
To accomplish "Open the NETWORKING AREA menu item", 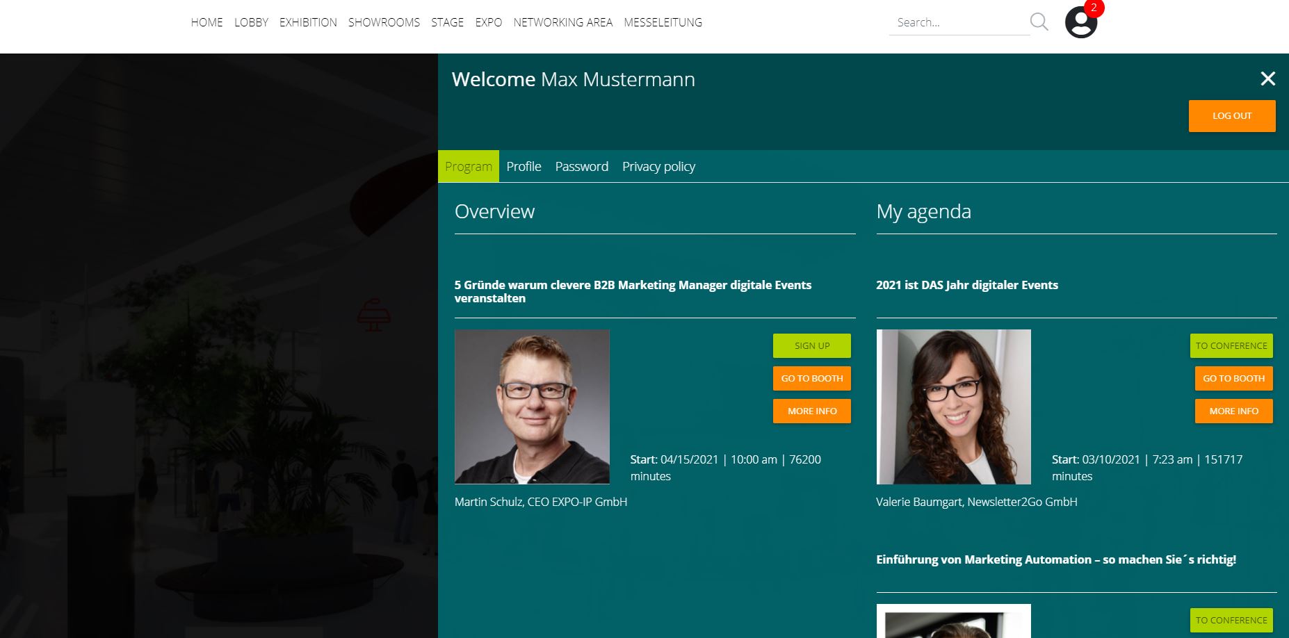I will [x=562, y=22].
